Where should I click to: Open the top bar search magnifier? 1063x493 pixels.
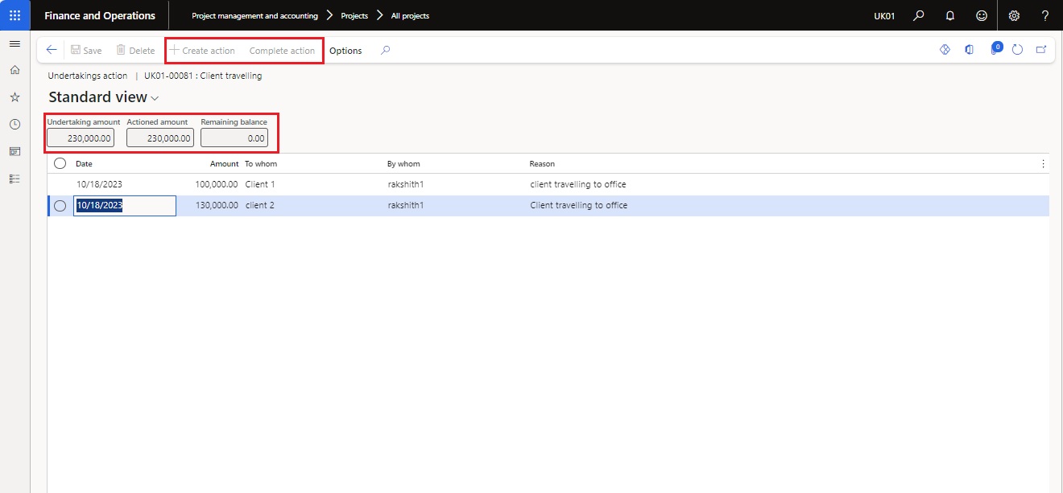[x=918, y=15]
